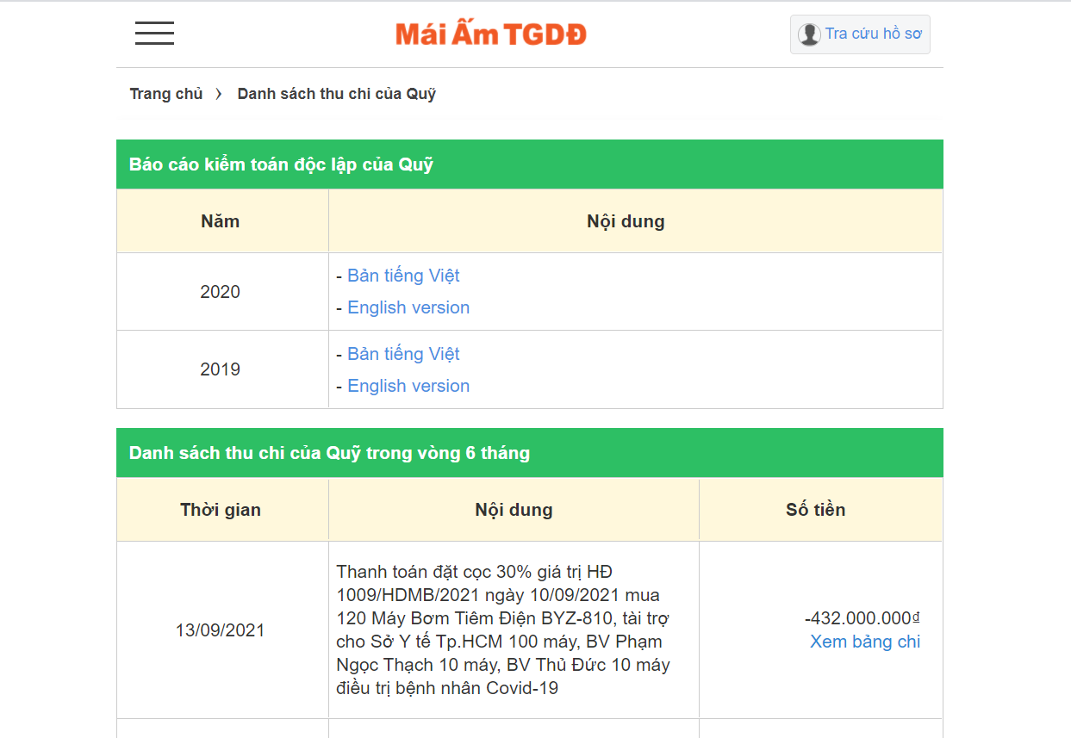Select the Nội dung column header
Viewport: 1071px width, 738px height.
(626, 220)
